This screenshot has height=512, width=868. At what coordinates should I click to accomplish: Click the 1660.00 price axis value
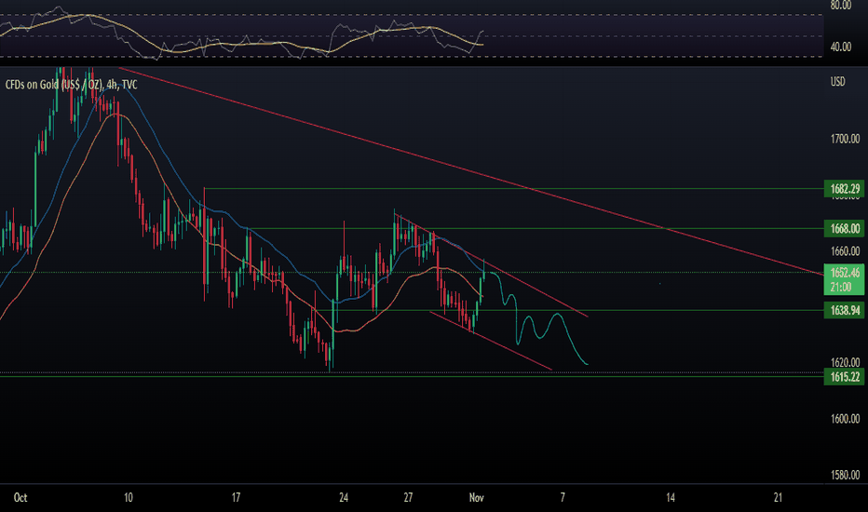(845, 251)
